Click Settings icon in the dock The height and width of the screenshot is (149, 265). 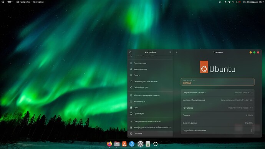tap(140, 144)
